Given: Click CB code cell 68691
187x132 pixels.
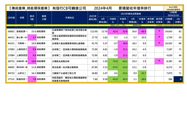Looking at the screenshot, I should pyautogui.click(x=11, y=67).
